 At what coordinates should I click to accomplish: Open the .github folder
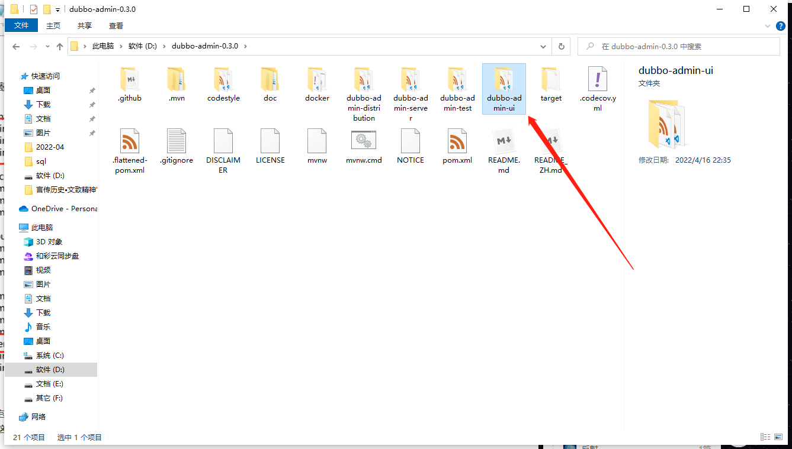point(130,85)
